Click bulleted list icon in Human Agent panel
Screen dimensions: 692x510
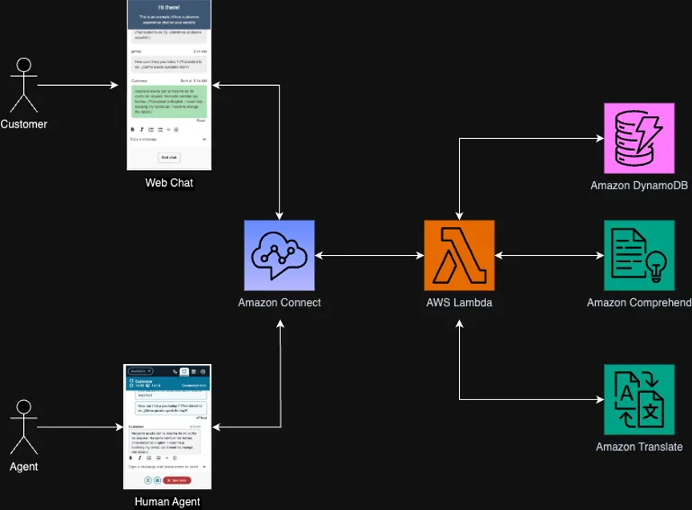[158, 458]
